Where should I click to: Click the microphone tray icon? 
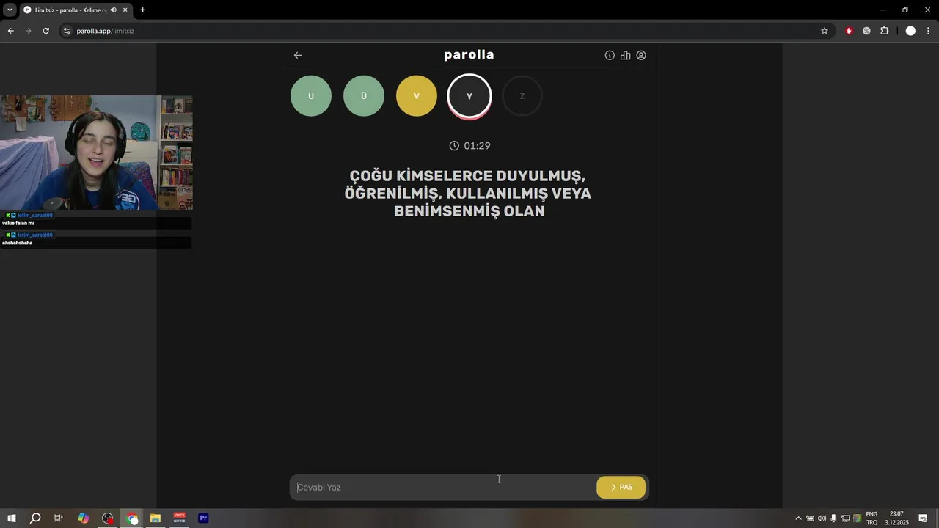point(833,518)
